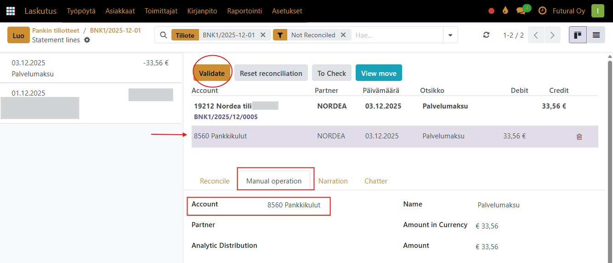Screen dimensions: 613x263
Task: Switch to kanban view
Action: (x=578, y=35)
